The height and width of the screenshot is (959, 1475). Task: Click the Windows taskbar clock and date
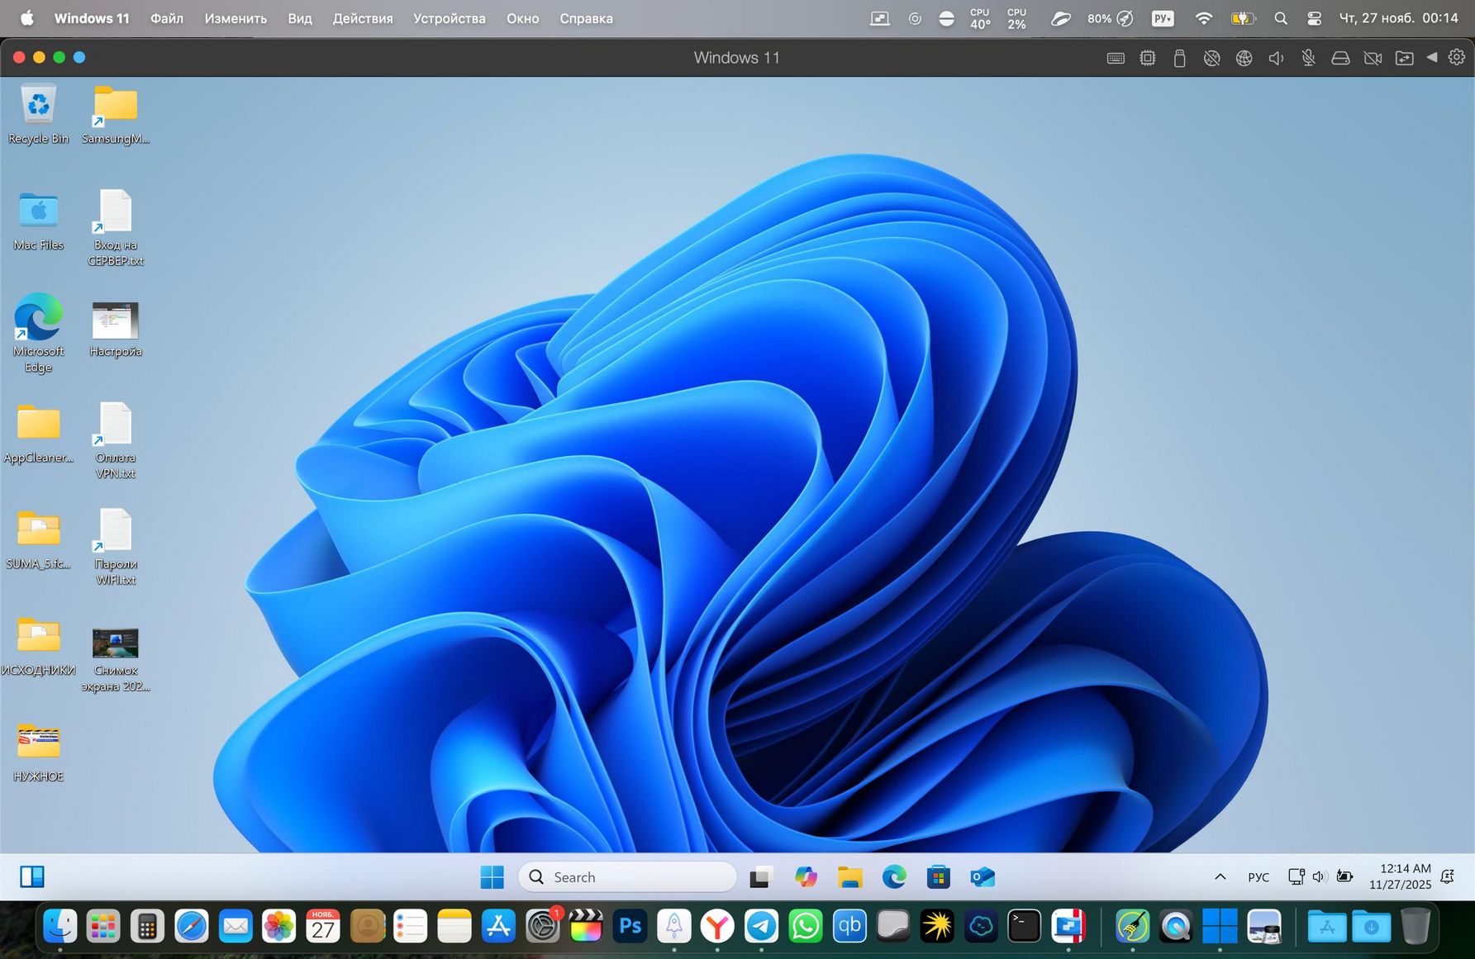point(1400,876)
